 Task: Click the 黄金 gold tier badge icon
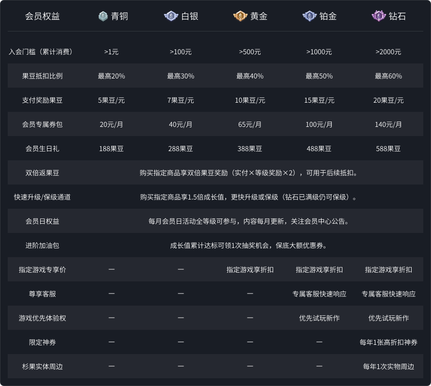pos(240,16)
